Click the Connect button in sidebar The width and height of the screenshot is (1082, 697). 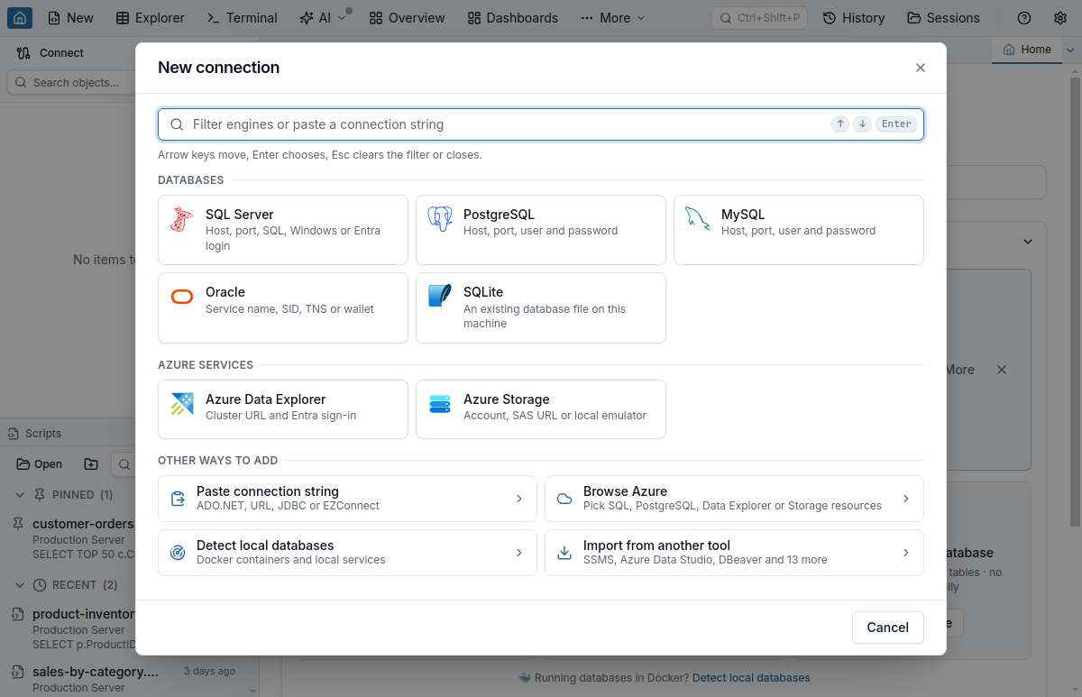coord(50,53)
